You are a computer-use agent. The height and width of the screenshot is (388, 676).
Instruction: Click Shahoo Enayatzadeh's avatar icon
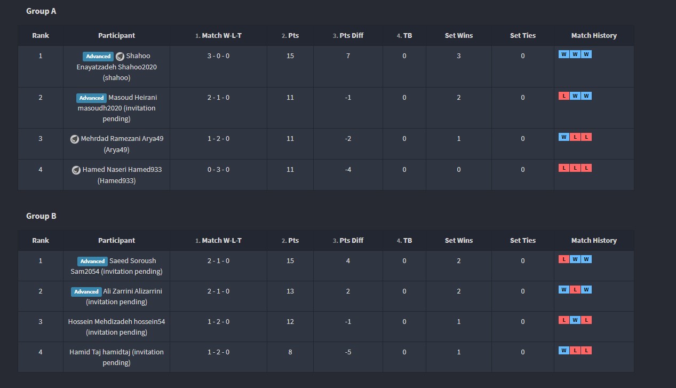[120, 56]
